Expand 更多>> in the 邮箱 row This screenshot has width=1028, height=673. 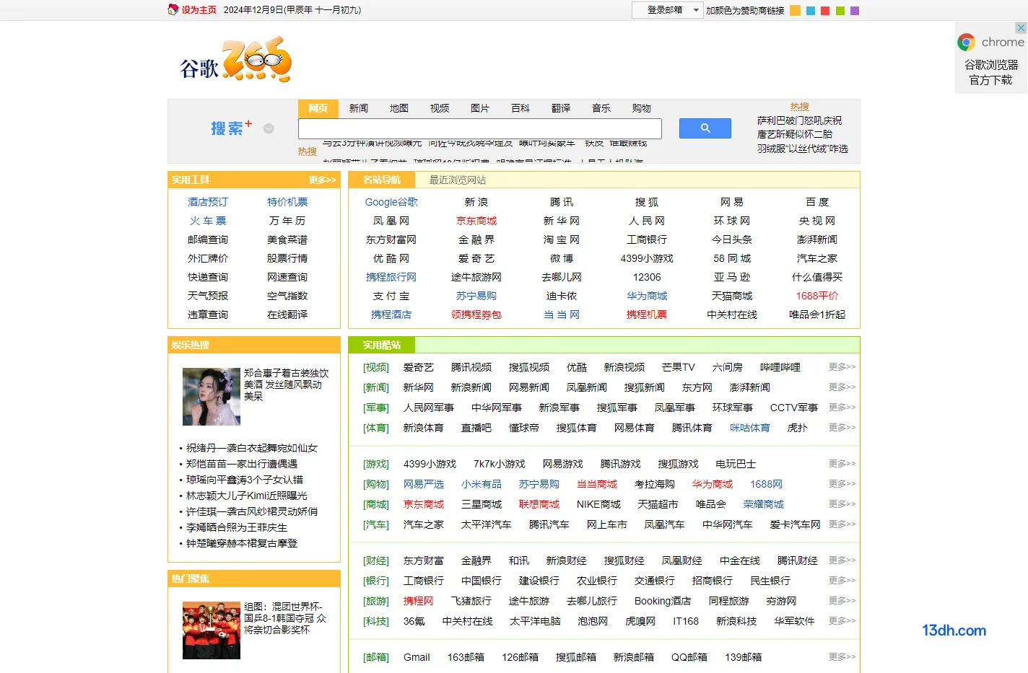point(842,657)
